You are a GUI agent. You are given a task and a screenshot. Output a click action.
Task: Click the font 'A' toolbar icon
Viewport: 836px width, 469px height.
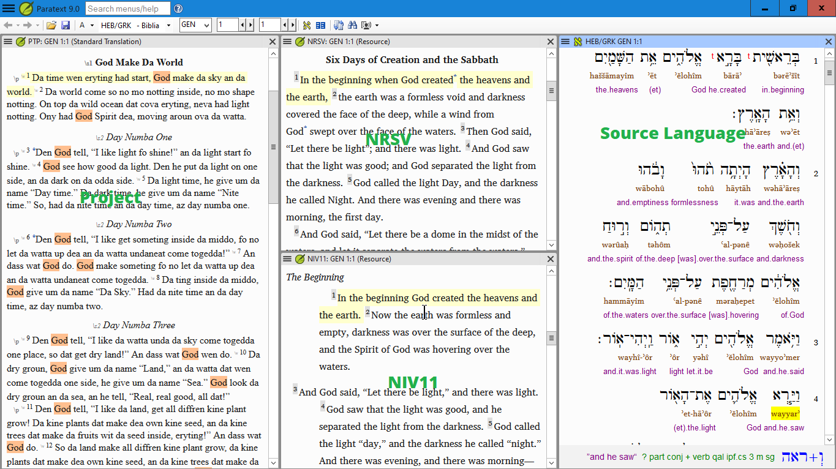click(x=82, y=25)
